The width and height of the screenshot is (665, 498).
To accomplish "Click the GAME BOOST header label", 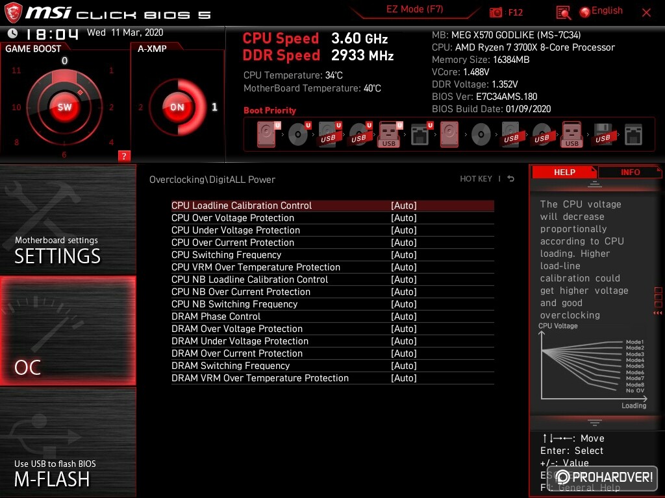I will click(33, 49).
